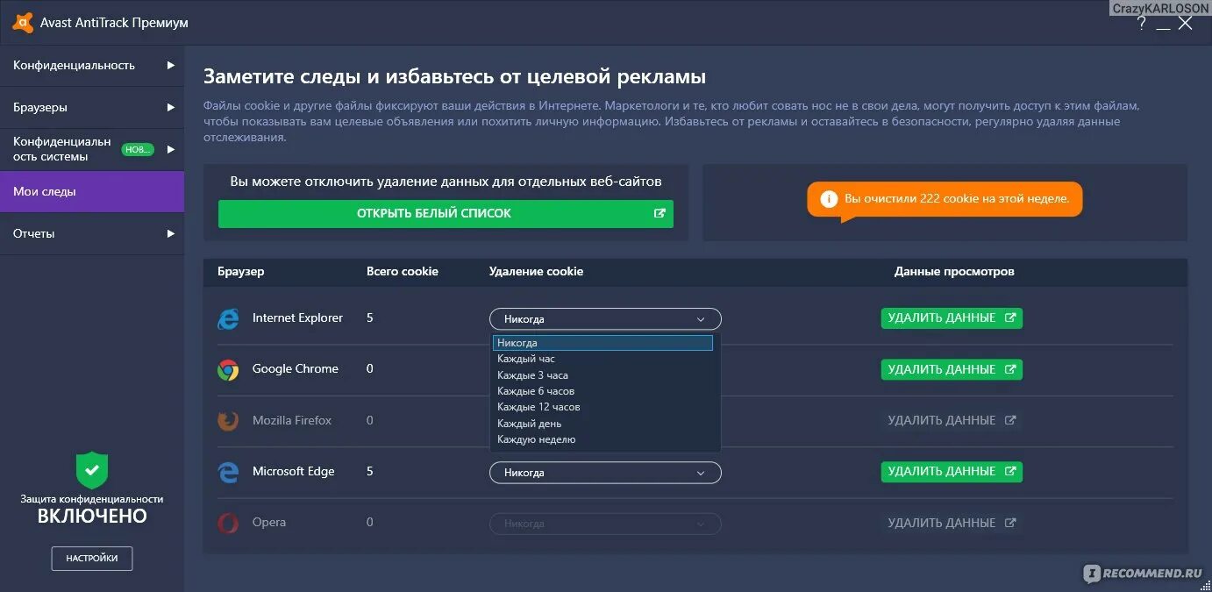Select Каждый день option
1212x592 pixels.
pyautogui.click(x=602, y=424)
